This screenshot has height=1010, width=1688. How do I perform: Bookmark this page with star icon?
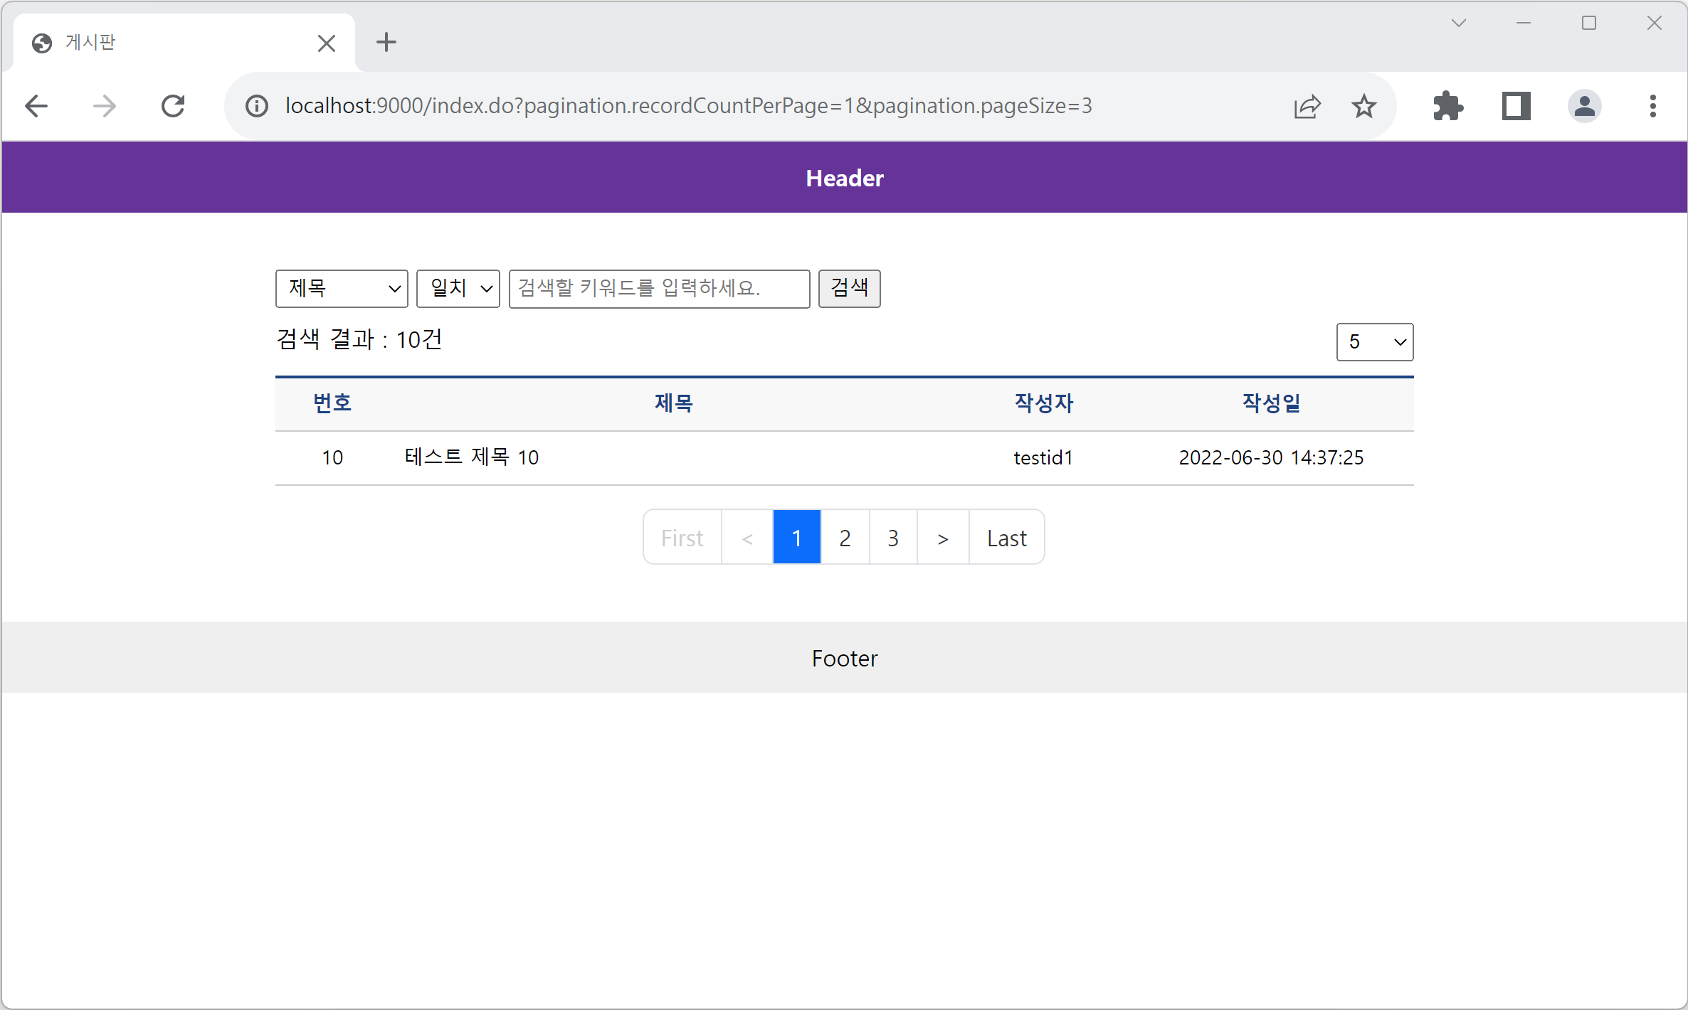tap(1363, 107)
